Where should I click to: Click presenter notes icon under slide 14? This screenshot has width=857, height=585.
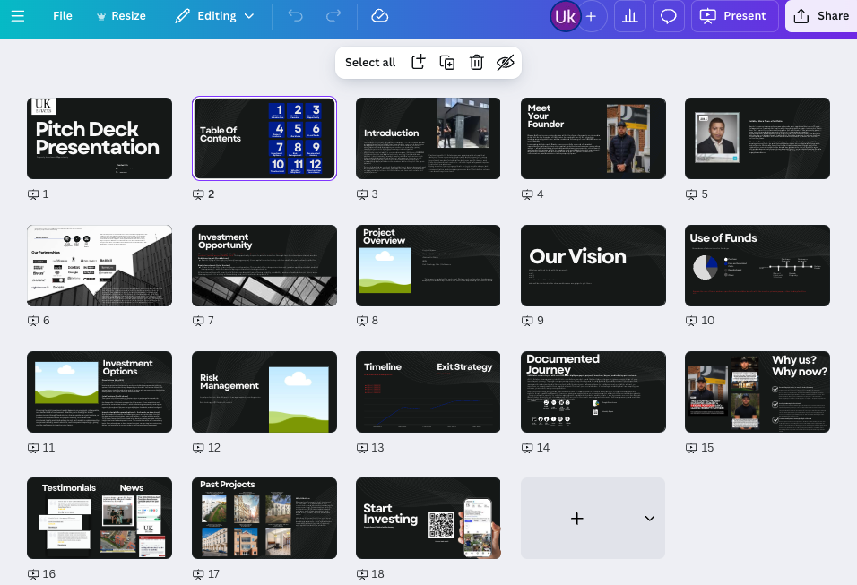coord(527,448)
